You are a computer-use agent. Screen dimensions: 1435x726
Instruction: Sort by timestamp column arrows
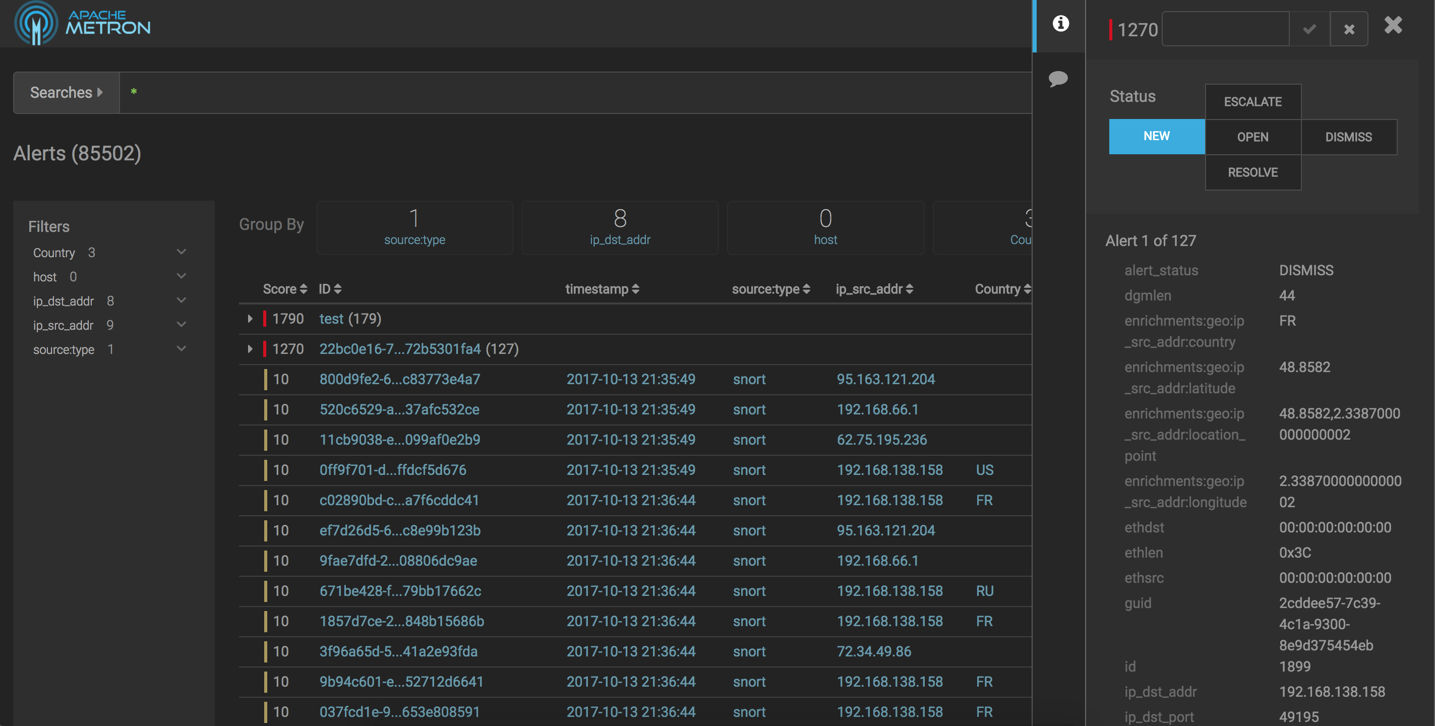(x=636, y=289)
